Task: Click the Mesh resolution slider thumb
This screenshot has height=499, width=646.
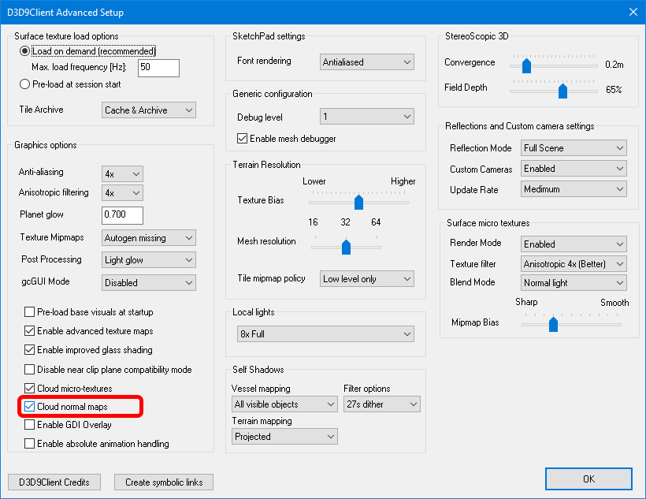Action: [346, 247]
